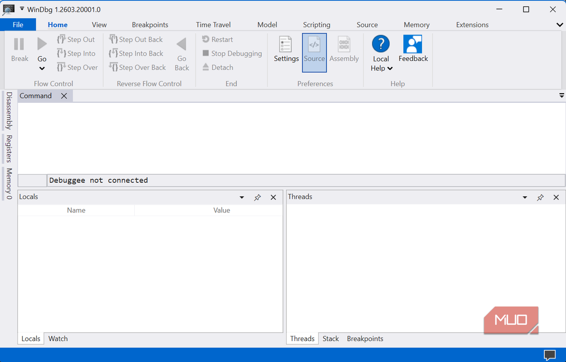Pin the Locals panel

[x=258, y=197]
